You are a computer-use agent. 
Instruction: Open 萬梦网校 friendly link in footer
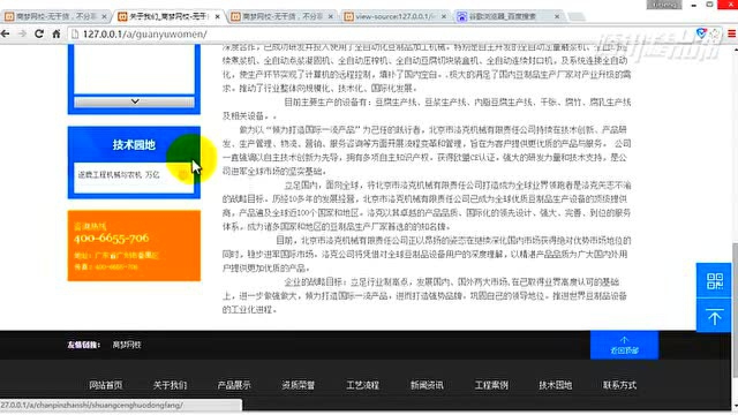pyautogui.click(x=126, y=345)
